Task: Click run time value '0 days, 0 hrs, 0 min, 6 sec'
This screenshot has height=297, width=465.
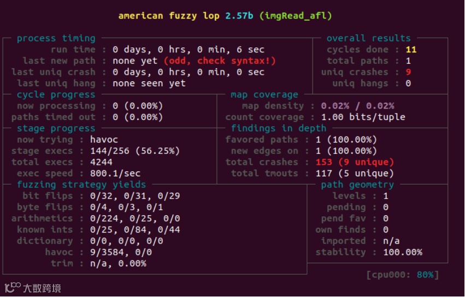Action: click(x=189, y=50)
